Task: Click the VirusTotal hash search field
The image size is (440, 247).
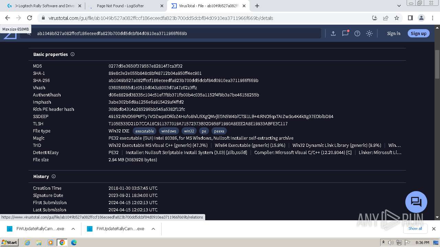Action: tap(170, 33)
